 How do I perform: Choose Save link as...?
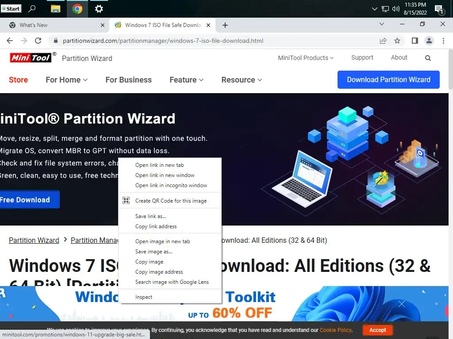[170, 216]
